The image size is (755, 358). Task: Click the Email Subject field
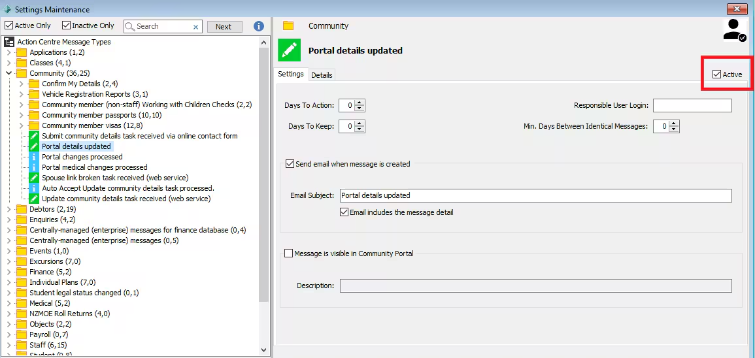coord(535,195)
